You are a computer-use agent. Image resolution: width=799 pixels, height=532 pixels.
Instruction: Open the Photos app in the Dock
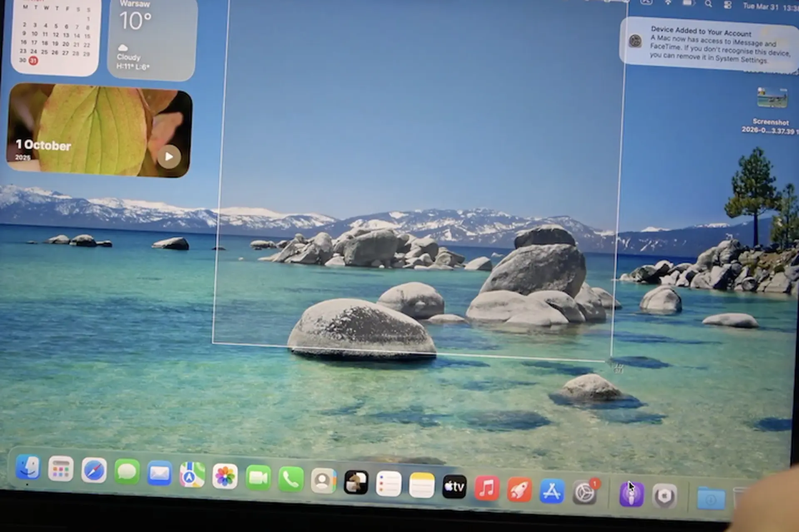coord(225,476)
